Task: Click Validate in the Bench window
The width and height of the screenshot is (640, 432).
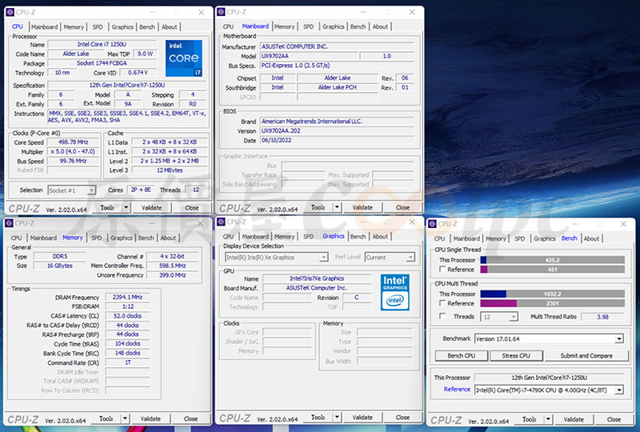Action: [x=574, y=419]
